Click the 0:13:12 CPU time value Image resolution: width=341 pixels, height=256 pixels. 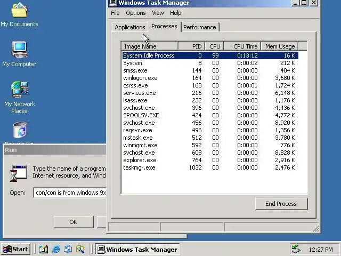pos(247,55)
